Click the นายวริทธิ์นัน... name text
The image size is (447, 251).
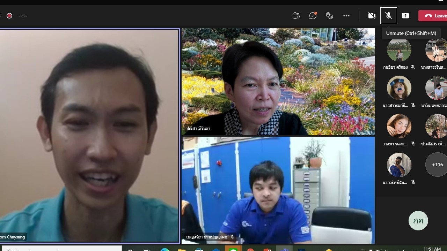pos(395,182)
